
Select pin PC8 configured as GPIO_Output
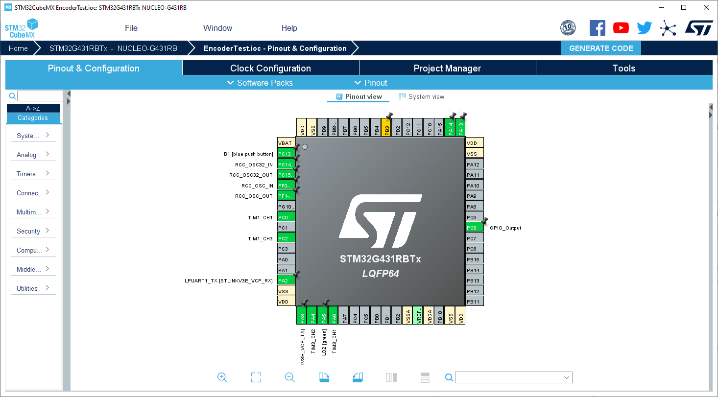[474, 227]
